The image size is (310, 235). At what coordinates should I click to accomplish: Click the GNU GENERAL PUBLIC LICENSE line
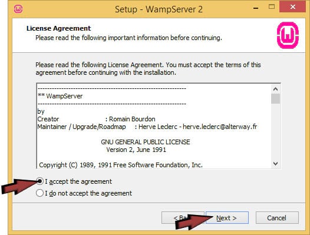tap(146, 142)
